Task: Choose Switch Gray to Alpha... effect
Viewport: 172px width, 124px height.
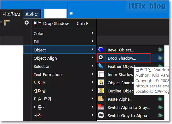Action: (x=130, y=115)
